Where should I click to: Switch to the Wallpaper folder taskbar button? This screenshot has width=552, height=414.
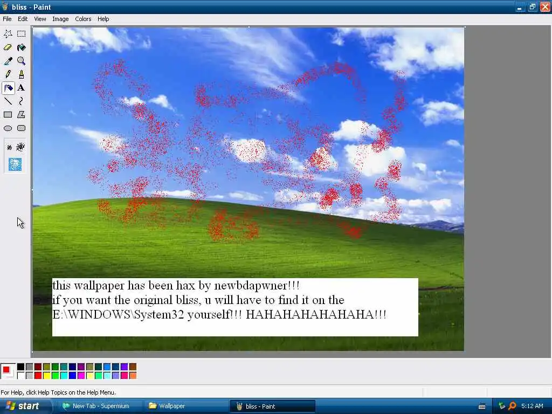tap(187, 406)
